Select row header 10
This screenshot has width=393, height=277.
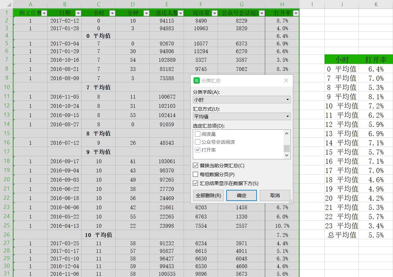point(7,87)
